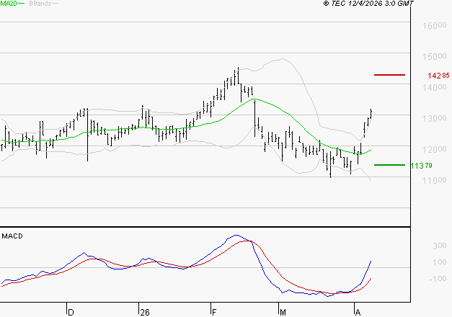Click the A month marker on time axis
452x317 pixels.
coord(358,312)
